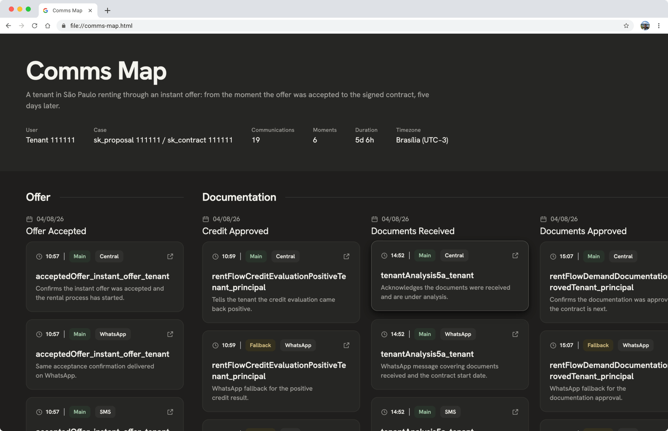Open external link on Documents Received 14:52 WhatsApp card
668x431 pixels.
pos(515,334)
